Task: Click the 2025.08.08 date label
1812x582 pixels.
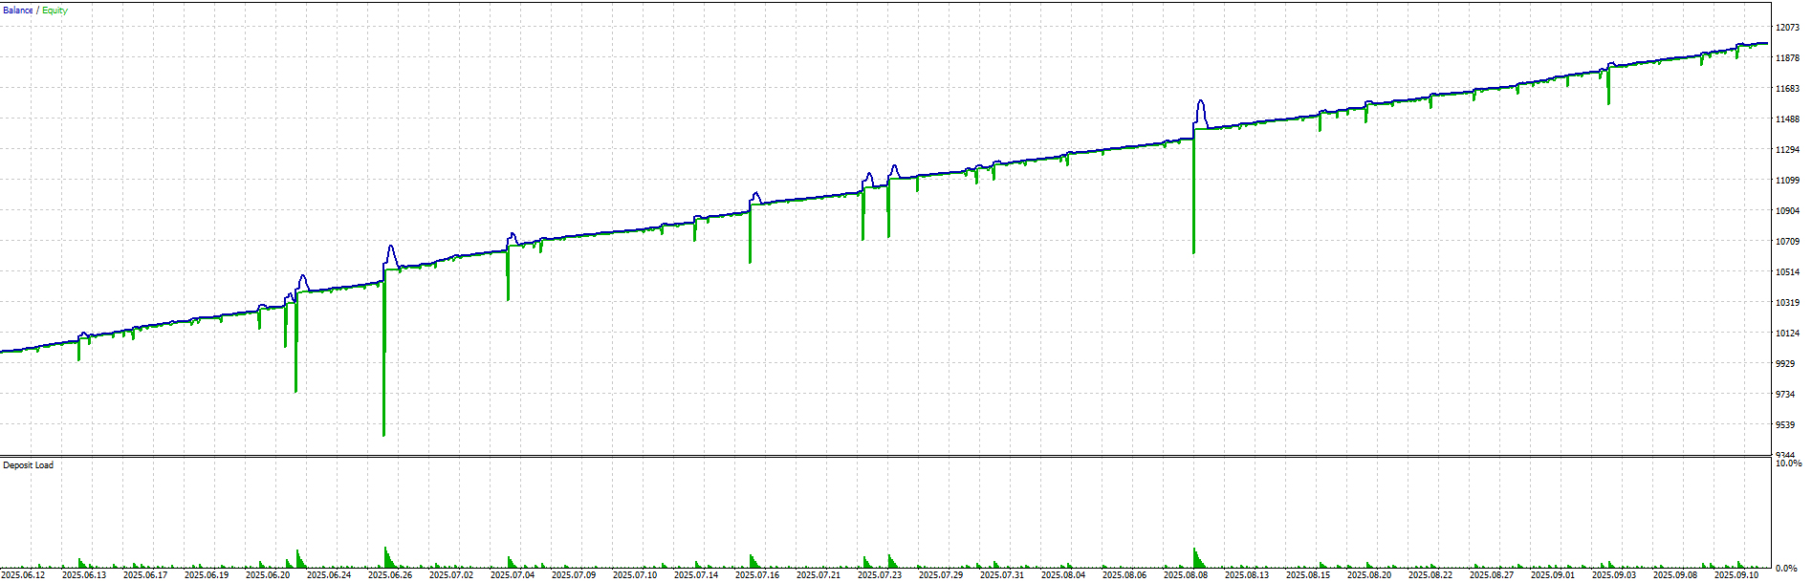Action: click(x=1186, y=574)
